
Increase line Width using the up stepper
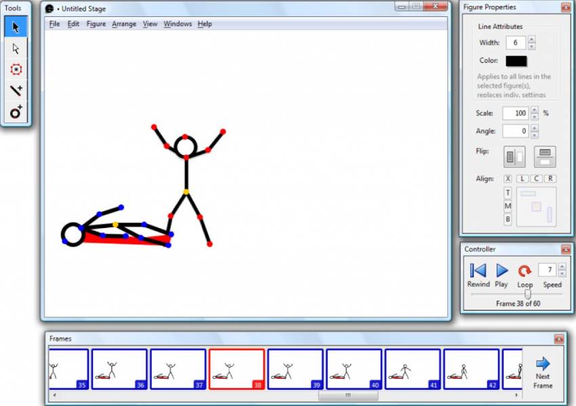point(533,39)
